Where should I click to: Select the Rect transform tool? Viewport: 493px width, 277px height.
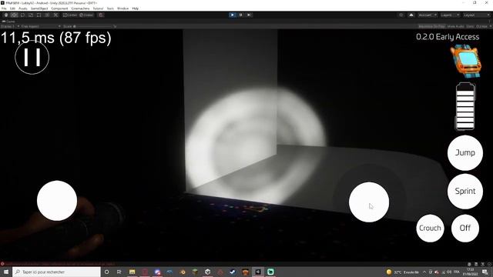[x=39, y=15]
